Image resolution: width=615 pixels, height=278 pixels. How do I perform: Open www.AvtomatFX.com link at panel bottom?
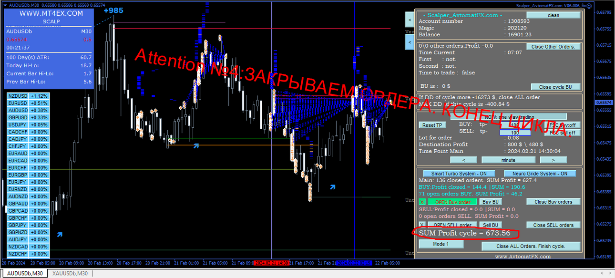point(523,257)
